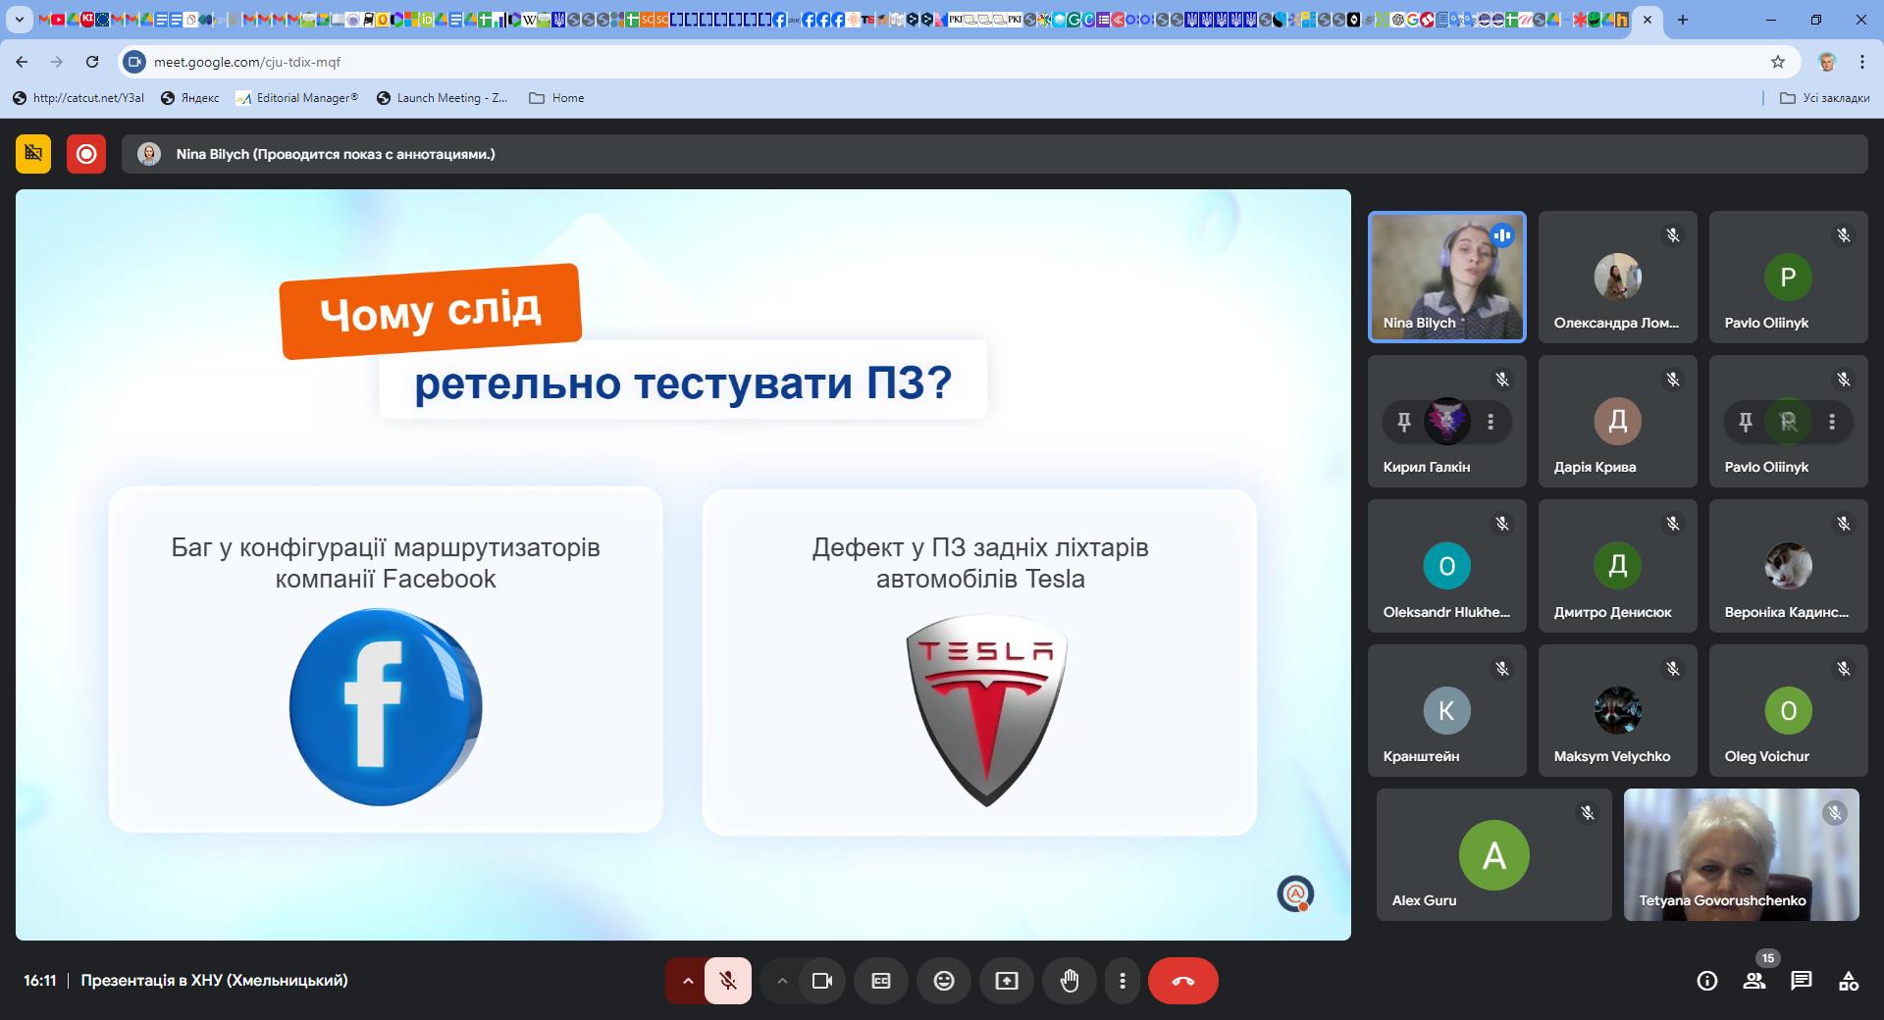The image size is (1884, 1020).
Task: Open the chat panel icon
Action: pos(1801,981)
